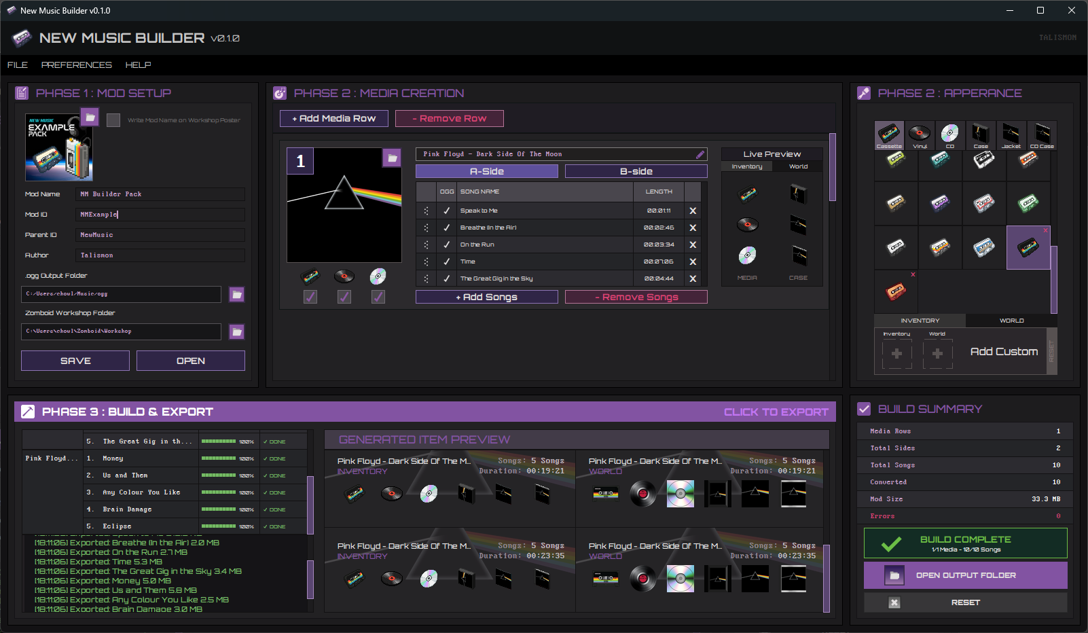Select the red custom cassette appearance
This screenshot has width=1088, height=633.
click(896, 291)
